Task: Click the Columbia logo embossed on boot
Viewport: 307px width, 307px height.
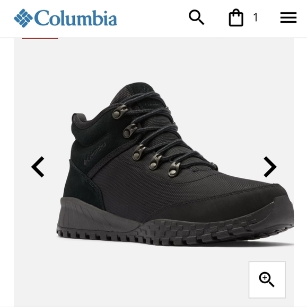Action: tap(95, 153)
